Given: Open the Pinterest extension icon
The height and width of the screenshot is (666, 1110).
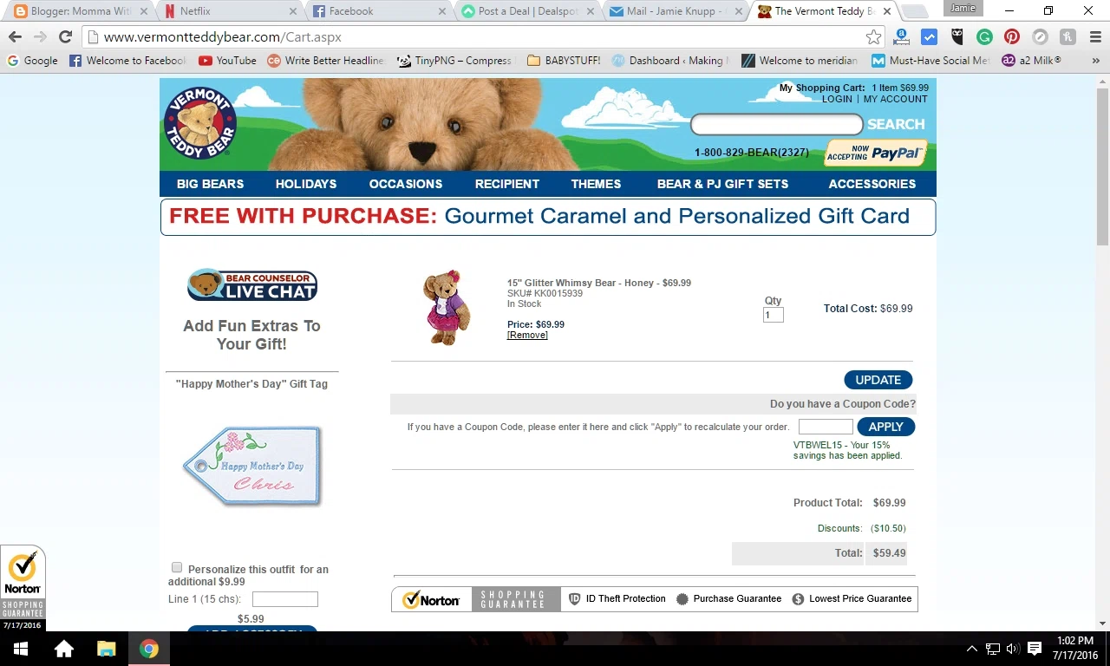Looking at the screenshot, I should [x=1011, y=37].
